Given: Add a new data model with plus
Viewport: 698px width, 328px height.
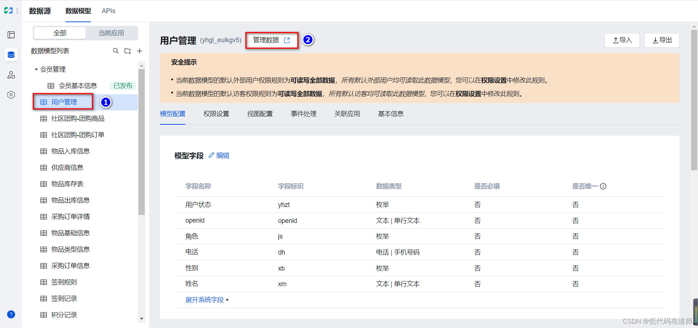Looking at the screenshot, I should pyautogui.click(x=140, y=51).
